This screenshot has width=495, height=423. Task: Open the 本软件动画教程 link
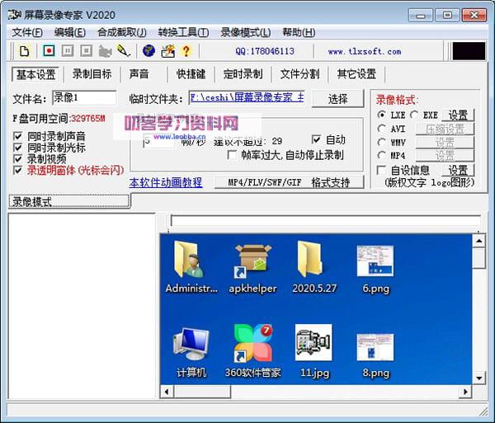(x=166, y=182)
